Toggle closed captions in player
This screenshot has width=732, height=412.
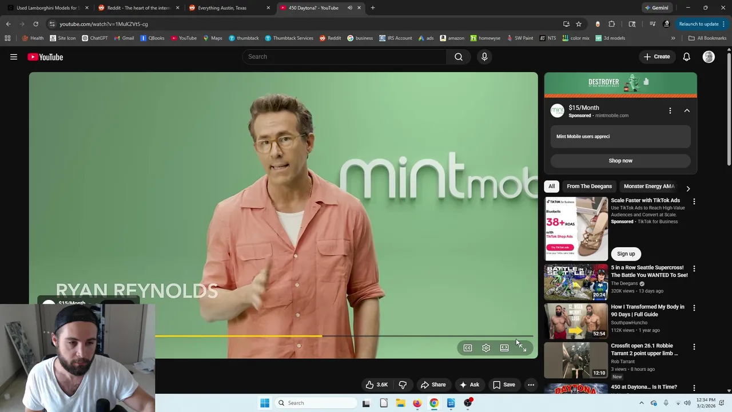[468, 348]
